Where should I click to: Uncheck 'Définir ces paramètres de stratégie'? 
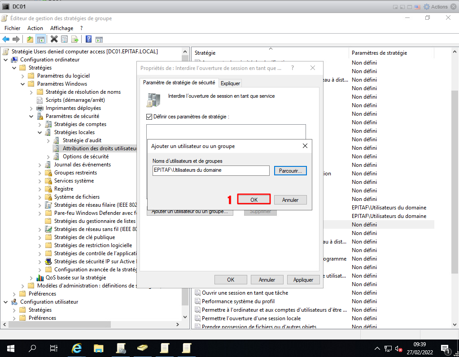coord(149,117)
